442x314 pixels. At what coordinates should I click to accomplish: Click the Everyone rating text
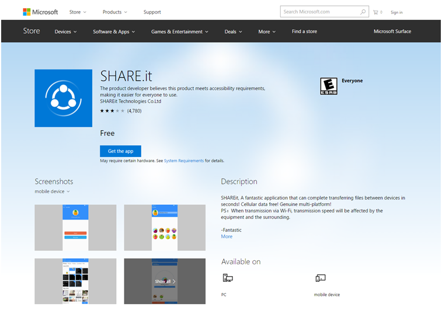pyautogui.click(x=352, y=81)
